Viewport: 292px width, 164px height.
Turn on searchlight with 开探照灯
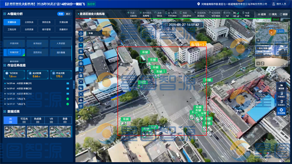pos(281,94)
